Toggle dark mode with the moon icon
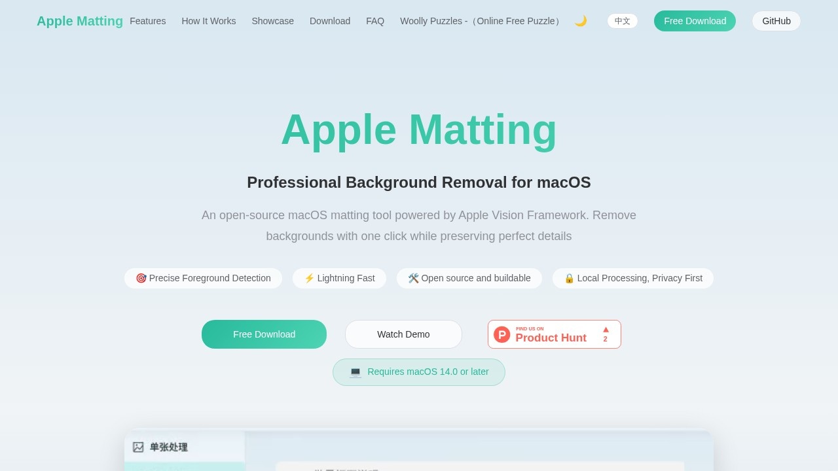838x471 pixels. [x=581, y=21]
